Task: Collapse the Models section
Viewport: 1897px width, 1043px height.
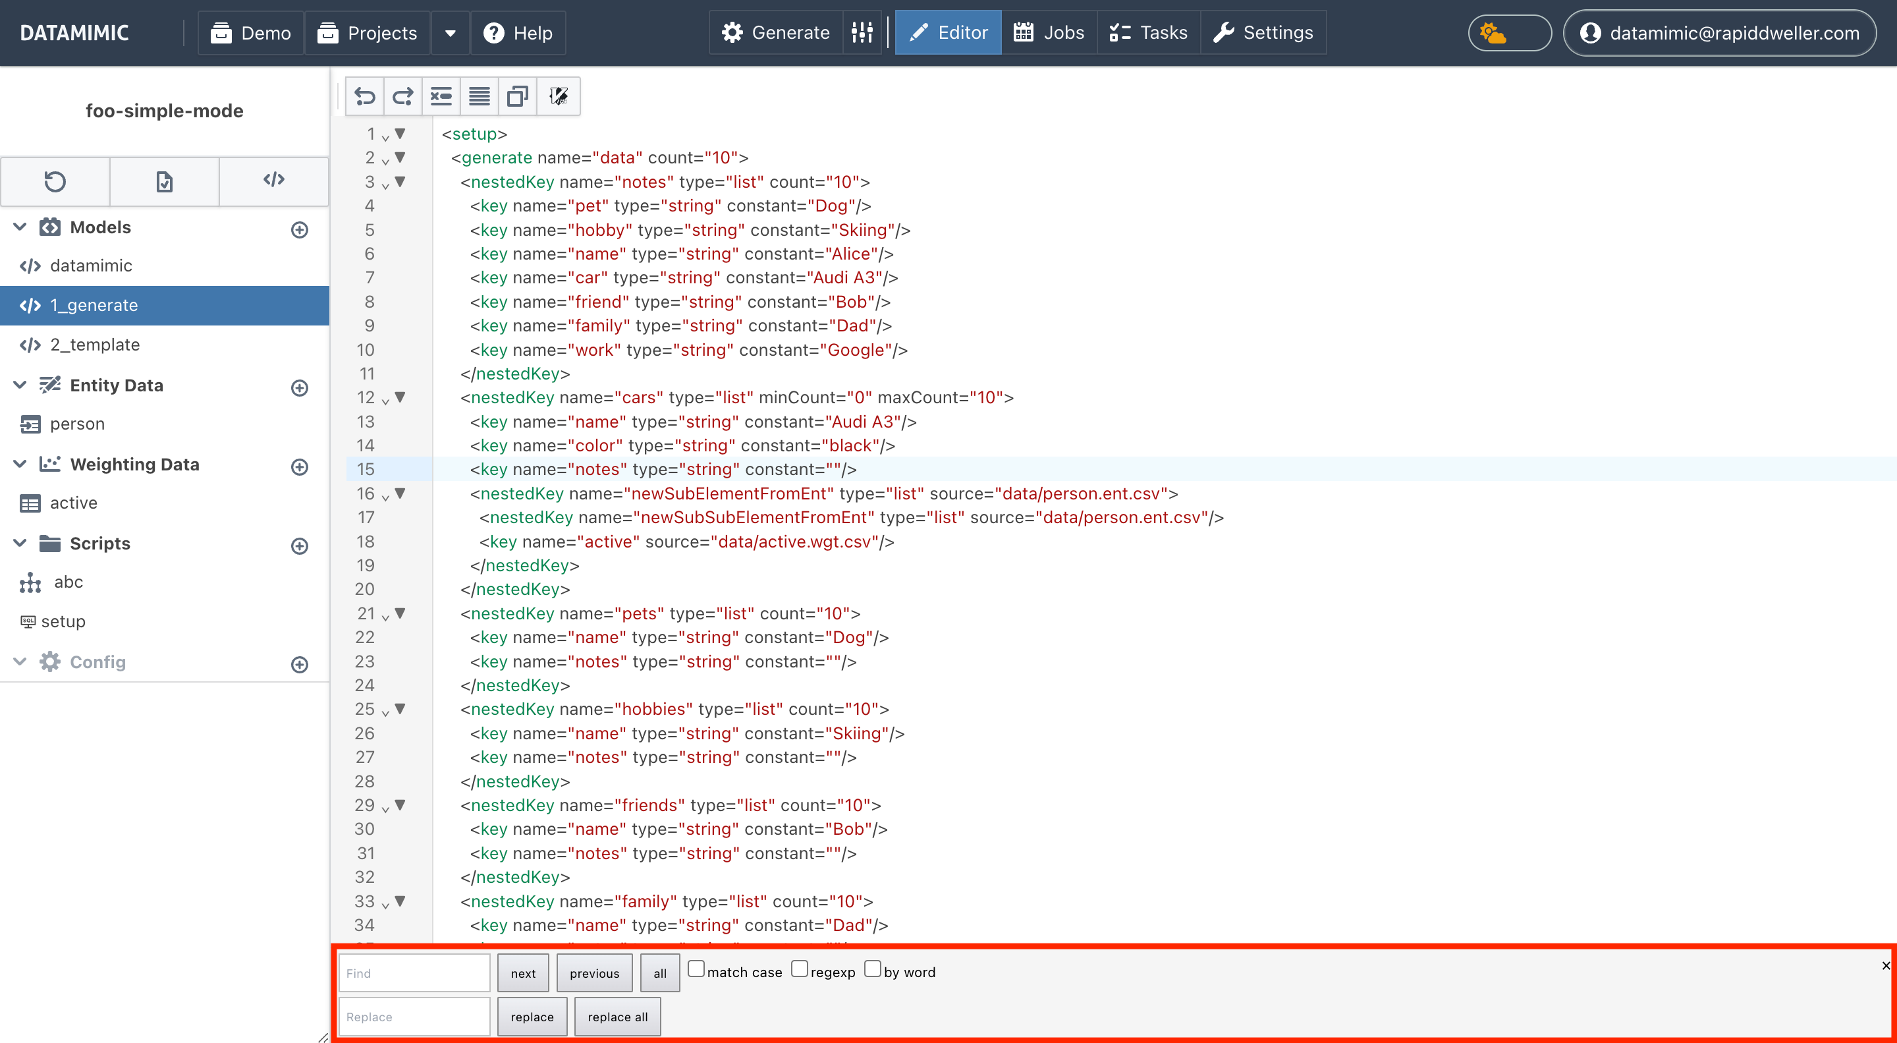Action: coord(20,227)
